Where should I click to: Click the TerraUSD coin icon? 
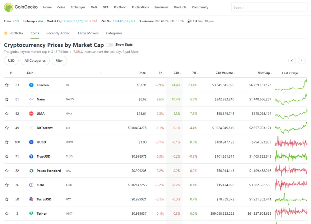click(x=31, y=199)
